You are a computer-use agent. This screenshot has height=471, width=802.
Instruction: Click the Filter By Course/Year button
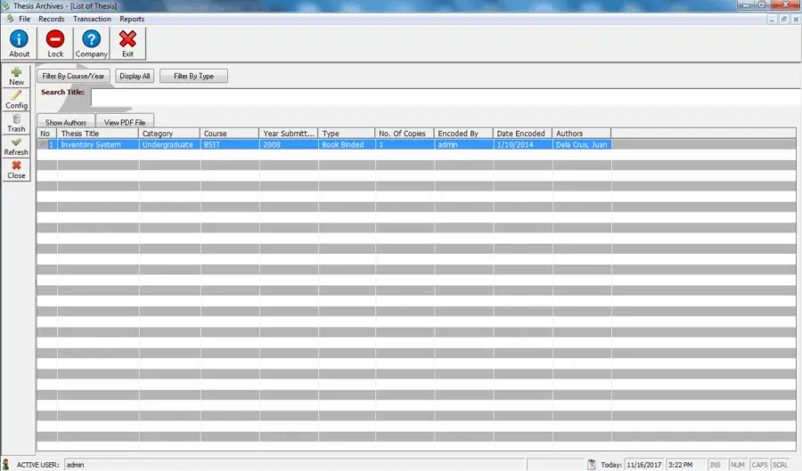pyautogui.click(x=73, y=76)
